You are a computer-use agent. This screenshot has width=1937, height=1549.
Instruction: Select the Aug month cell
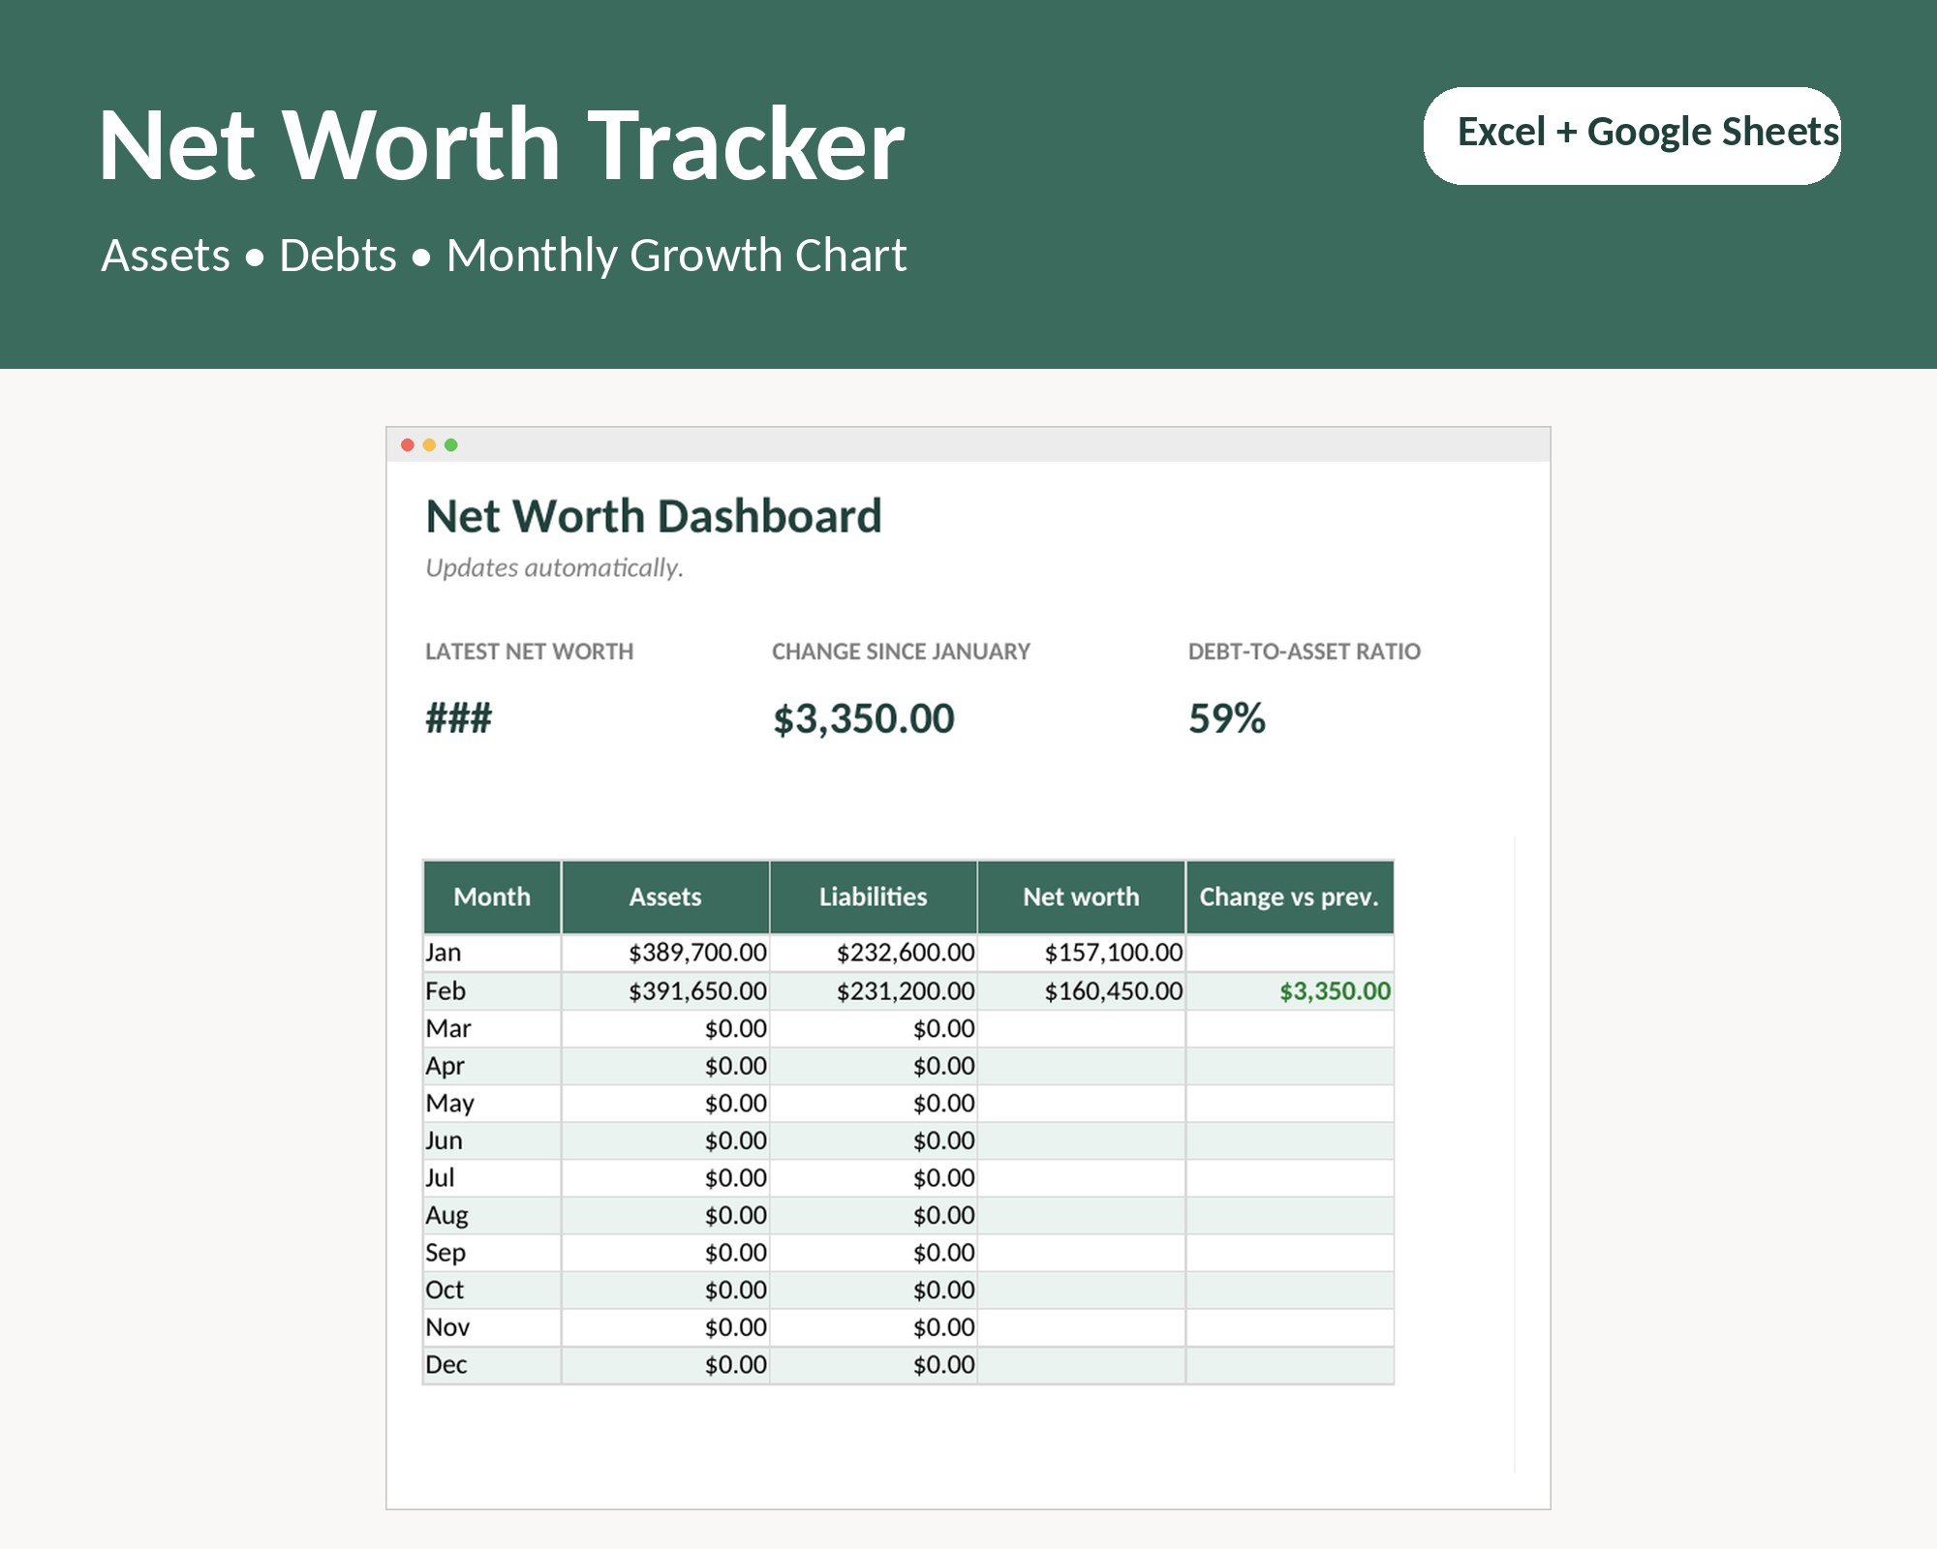tap(492, 1215)
